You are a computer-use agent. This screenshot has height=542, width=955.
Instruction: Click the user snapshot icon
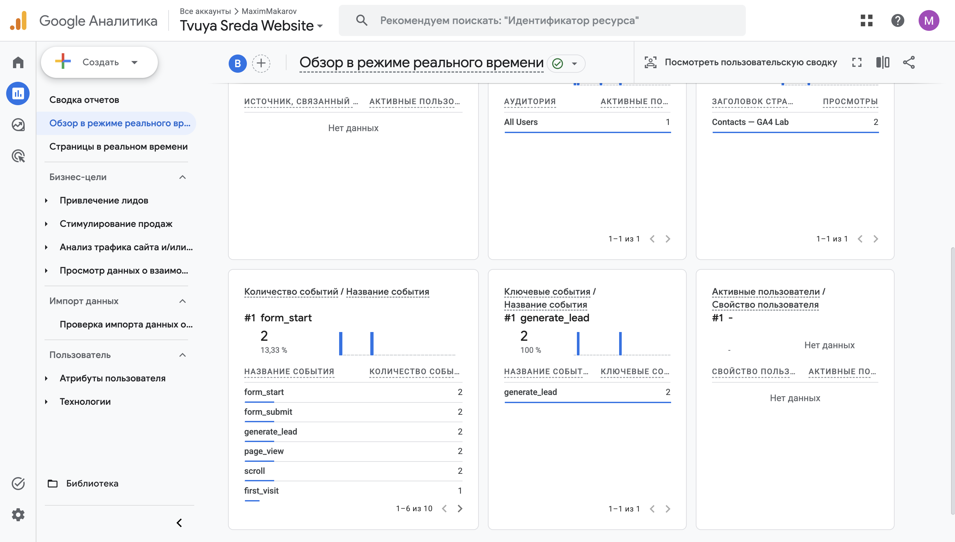pos(650,63)
